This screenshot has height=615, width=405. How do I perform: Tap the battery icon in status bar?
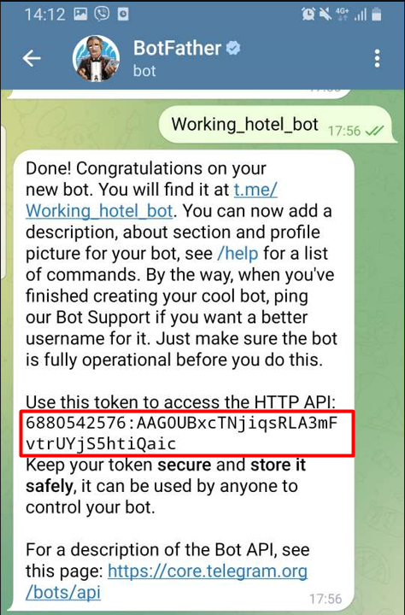coord(377,15)
